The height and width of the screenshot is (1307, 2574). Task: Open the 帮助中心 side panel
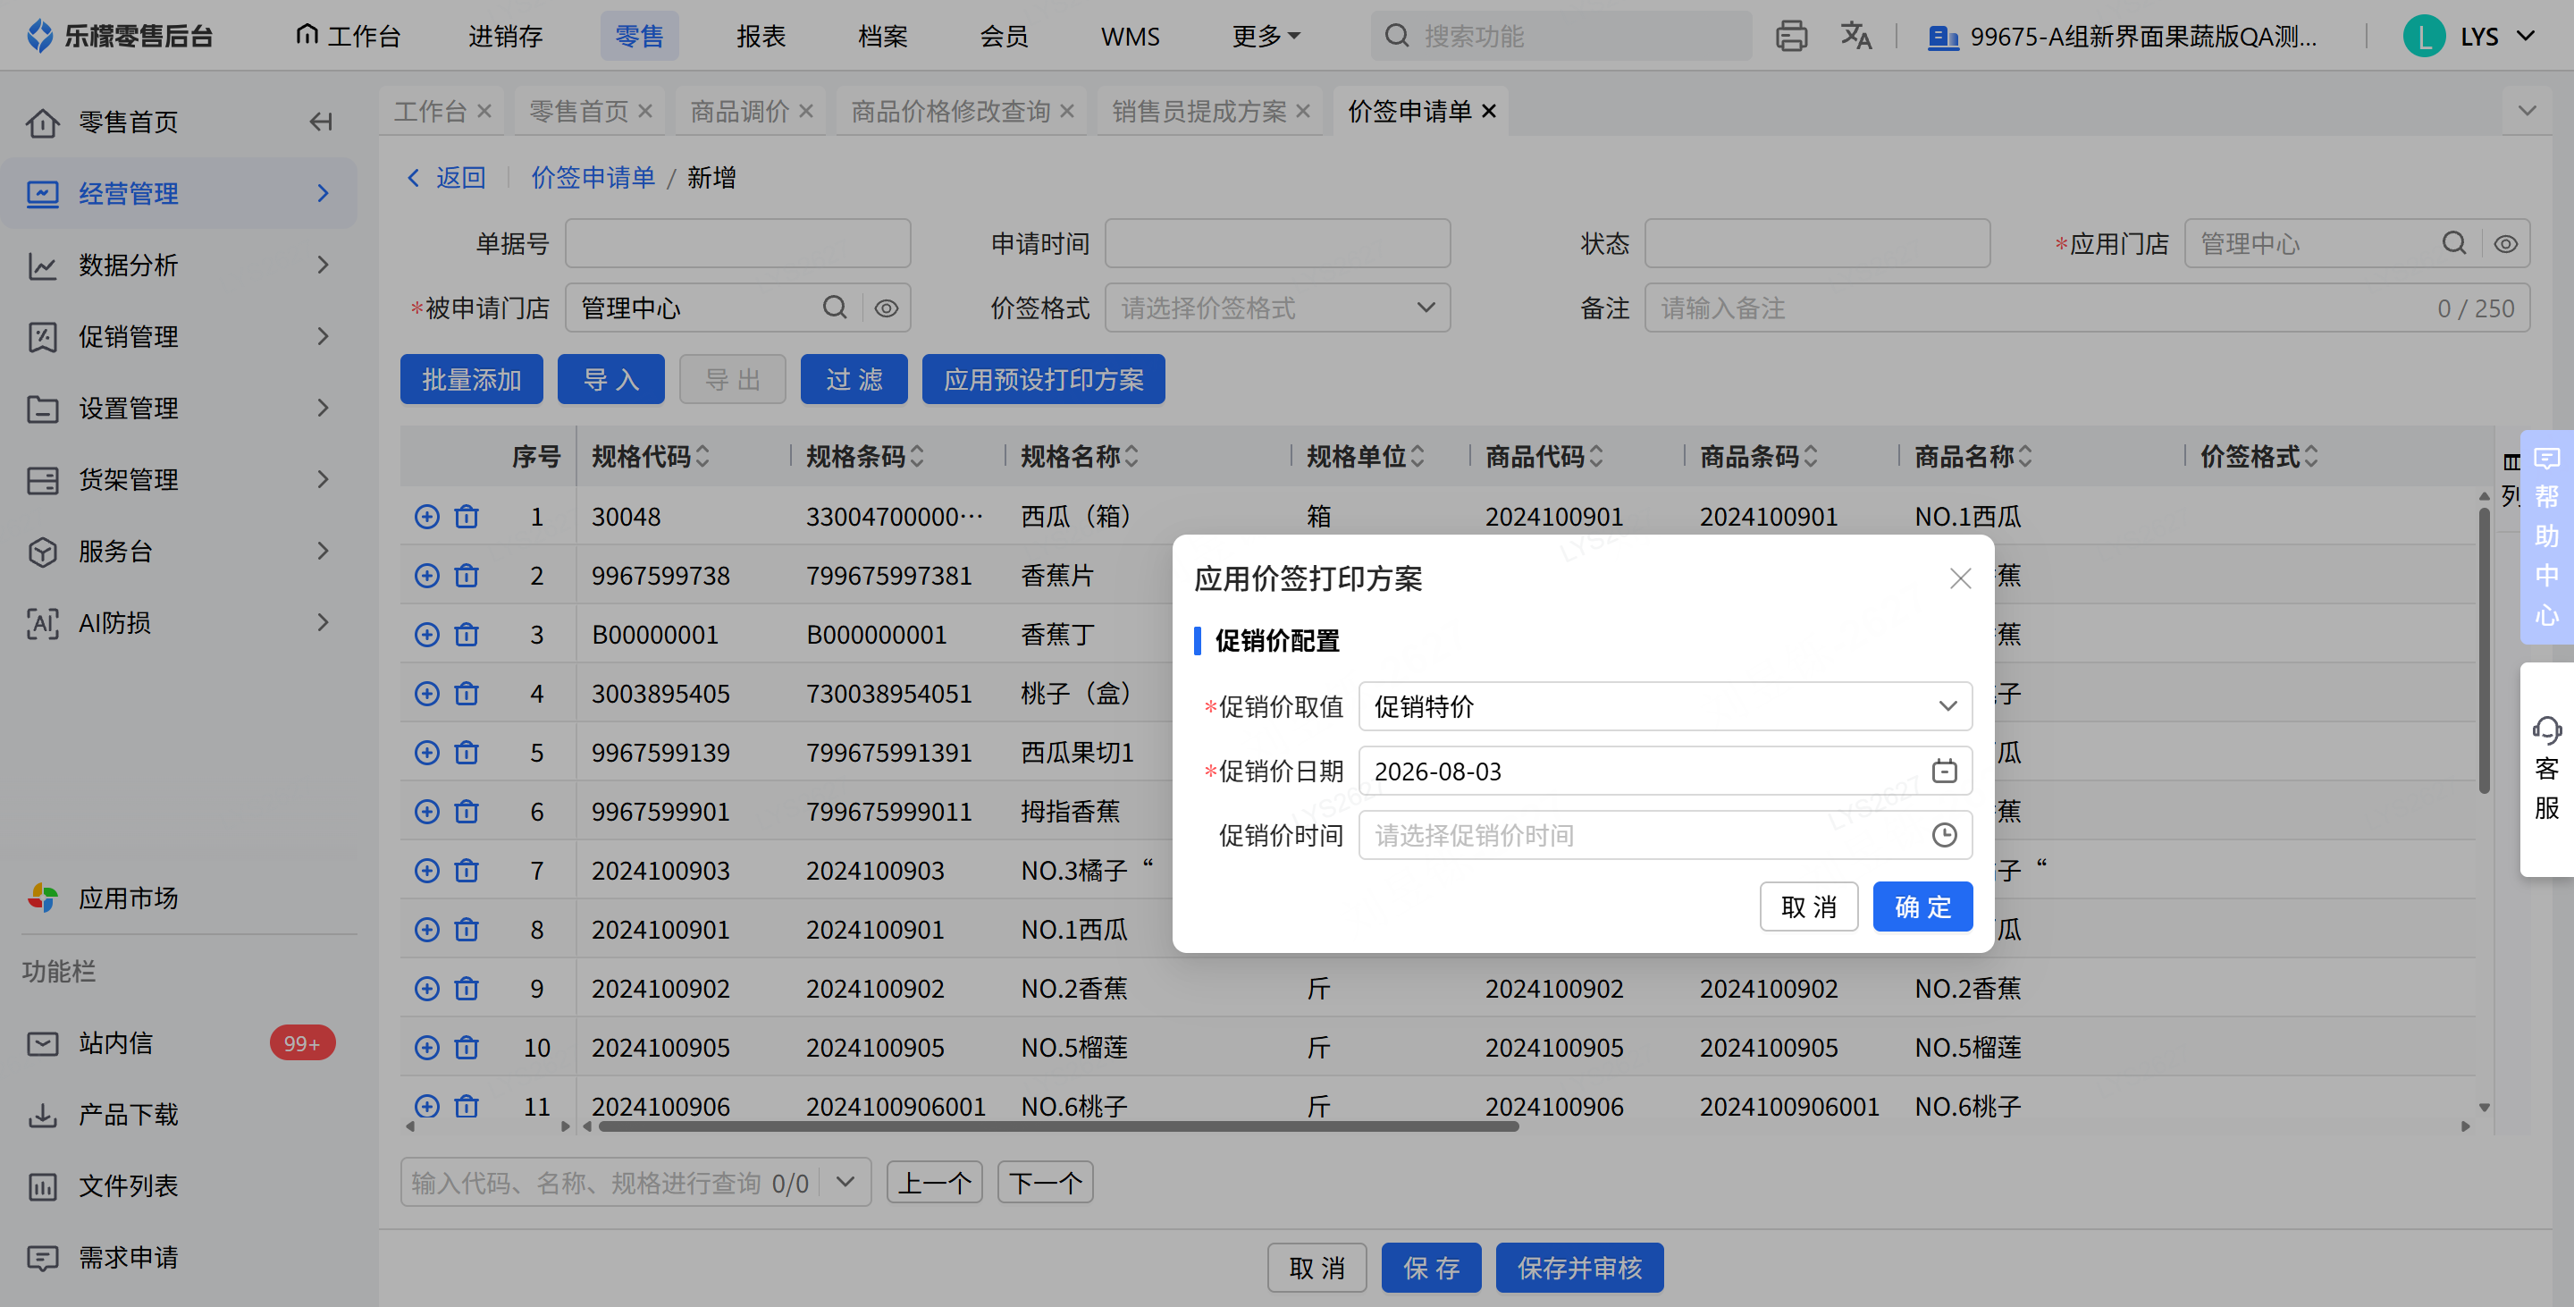click(x=2546, y=537)
